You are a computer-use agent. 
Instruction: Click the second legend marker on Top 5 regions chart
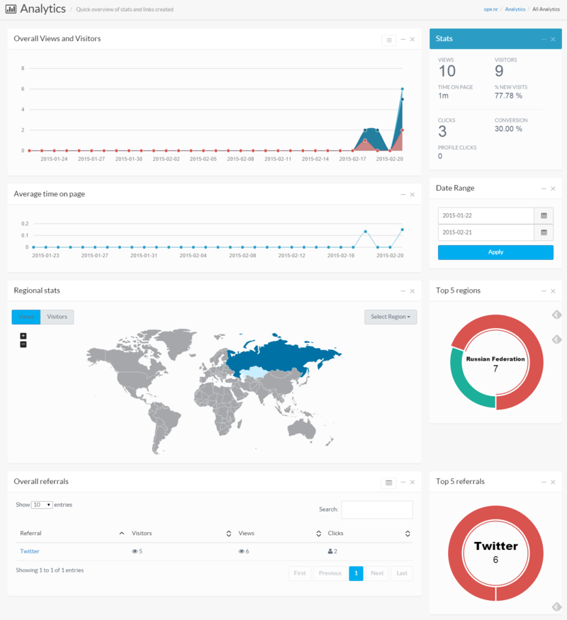click(556, 339)
